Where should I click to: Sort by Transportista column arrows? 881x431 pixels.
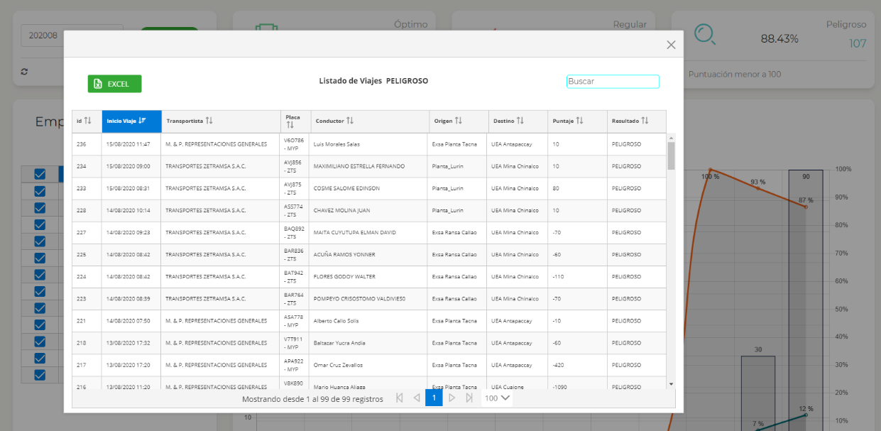pyautogui.click(x=209, y=121)
